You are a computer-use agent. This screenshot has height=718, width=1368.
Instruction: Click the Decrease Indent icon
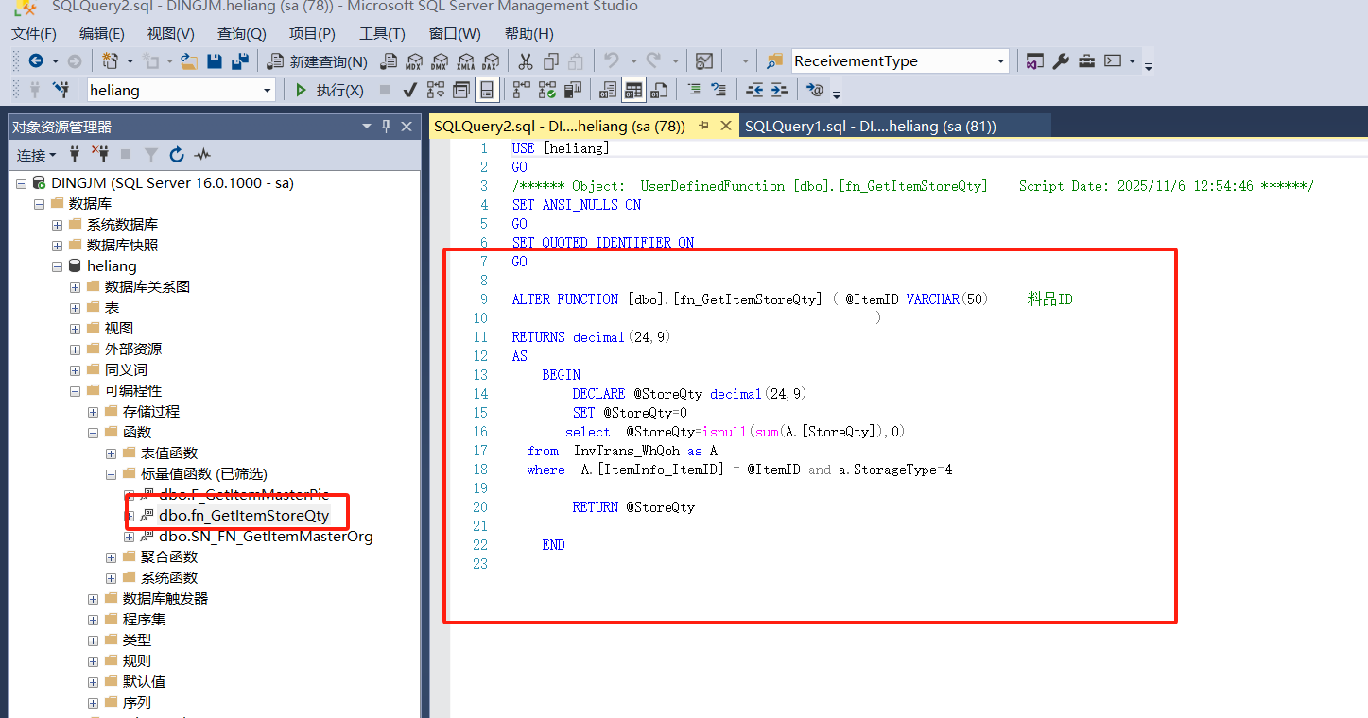754,90
